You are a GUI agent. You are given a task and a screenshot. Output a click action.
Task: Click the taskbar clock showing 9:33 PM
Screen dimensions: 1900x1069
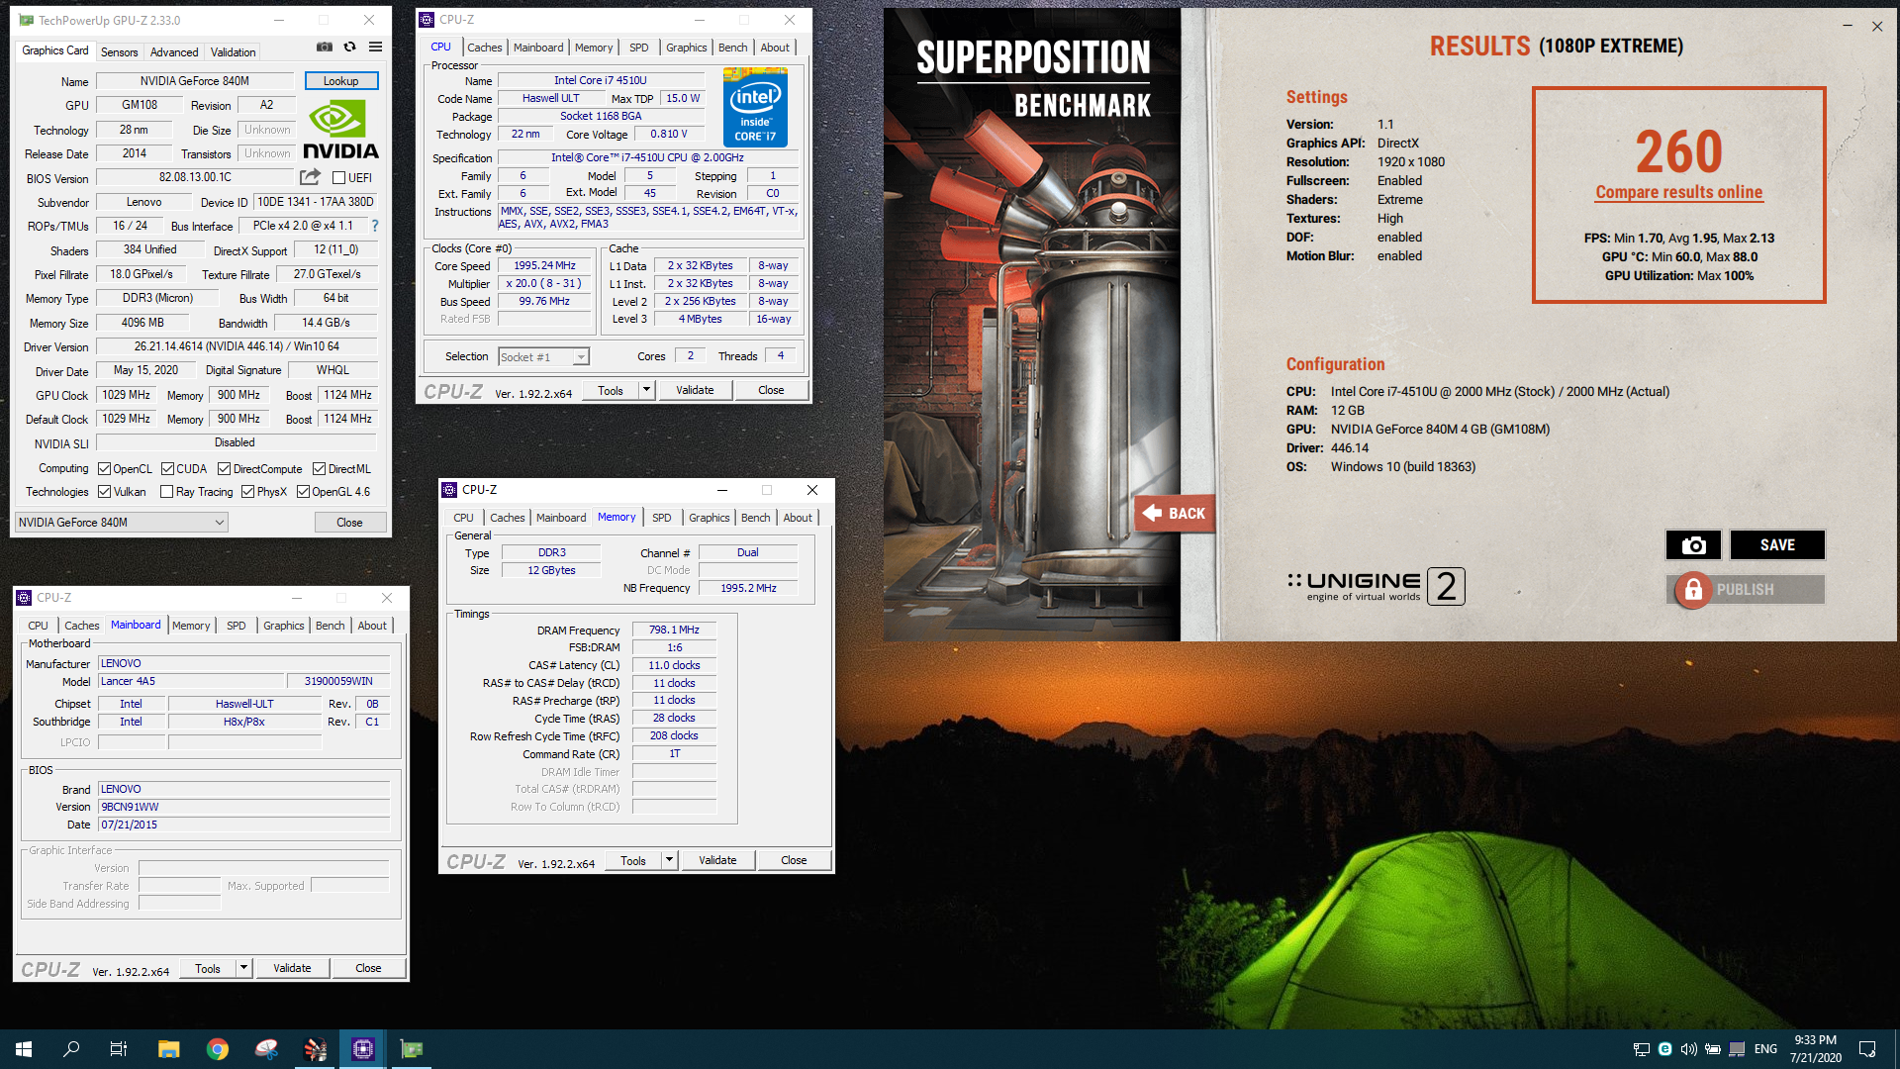pyautogui.click(x=1815, y=1049)
